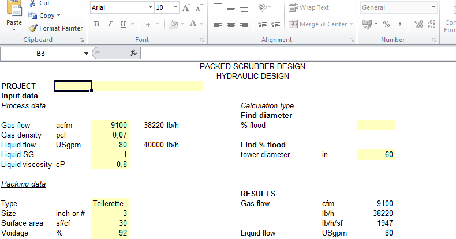Screen dimensions: 456x239
Task: Increase font size with Grow Font
Action: (186, 7)
